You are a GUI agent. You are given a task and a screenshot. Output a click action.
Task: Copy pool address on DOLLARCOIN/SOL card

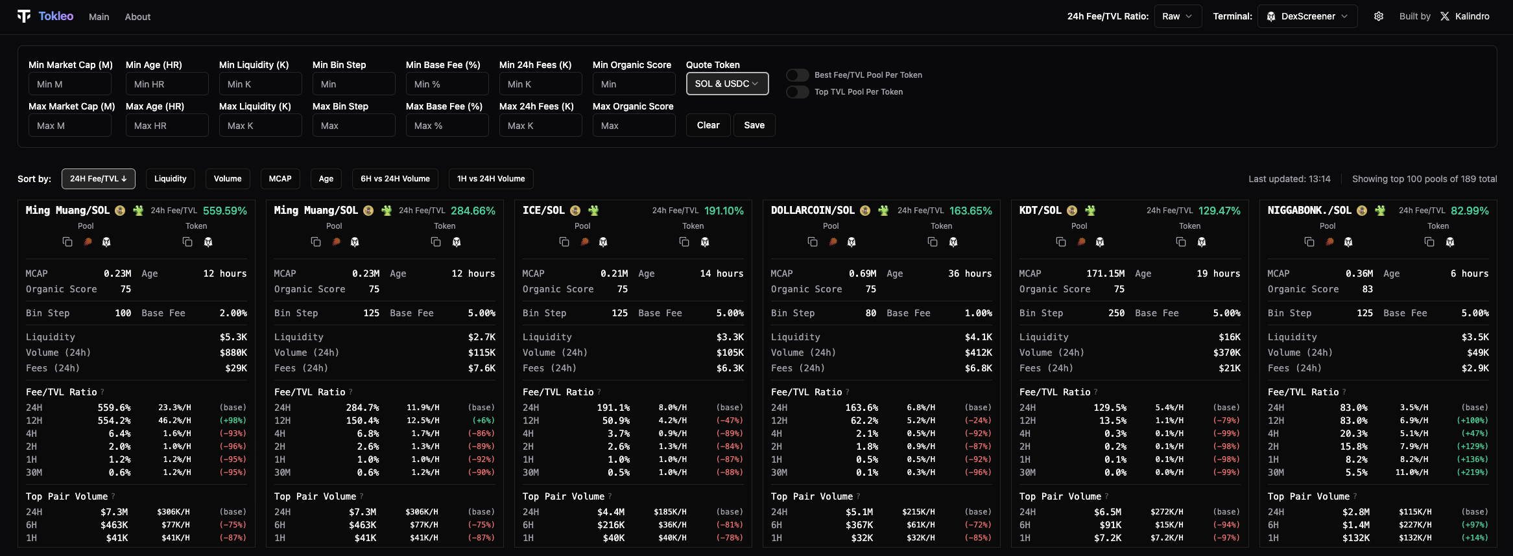813,242
